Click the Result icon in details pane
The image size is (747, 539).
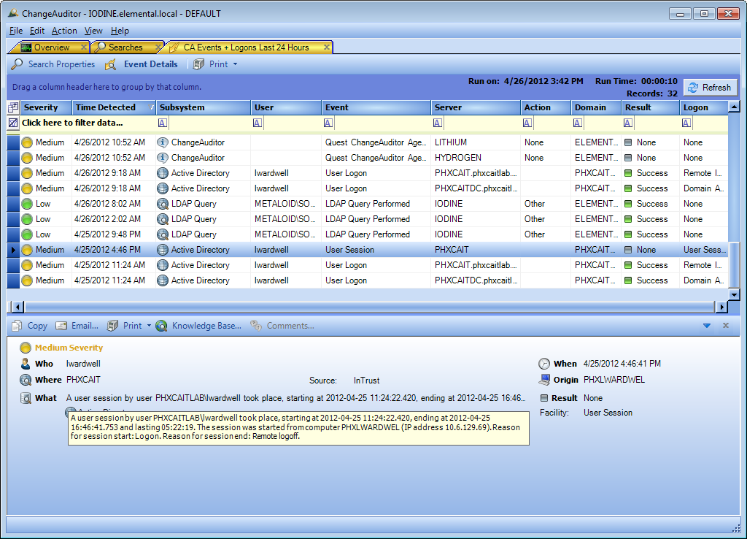pyautogui.click(x=544, y=398)
